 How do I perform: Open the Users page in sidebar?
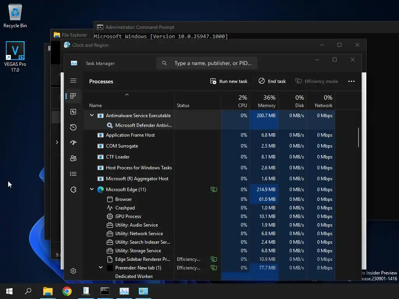[x=73, y=158]
